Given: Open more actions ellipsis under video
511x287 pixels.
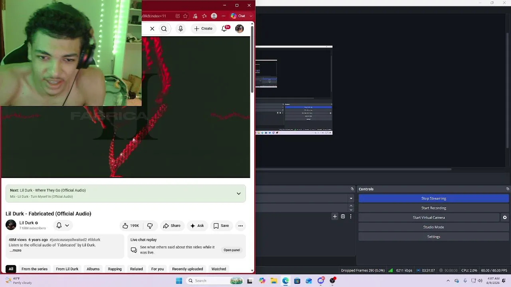Looking at the screenshot, I should pos(240,226).
